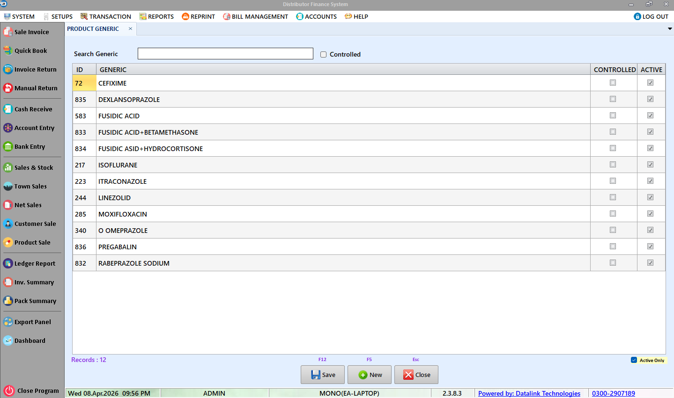Open the SYSTEM menu

coord(19,16)
